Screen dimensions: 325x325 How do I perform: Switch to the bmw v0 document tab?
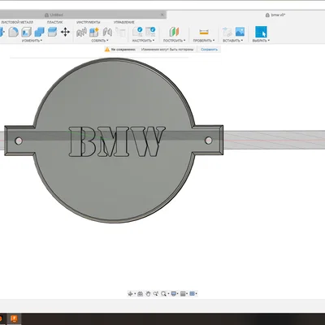[x=275, y=15]
